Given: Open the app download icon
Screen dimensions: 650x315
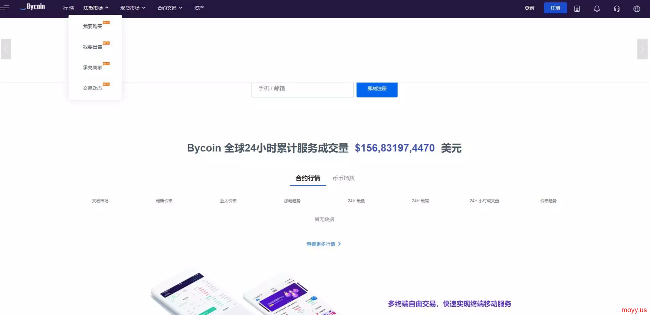Looking at the screenshot, I should click(577, 9).
